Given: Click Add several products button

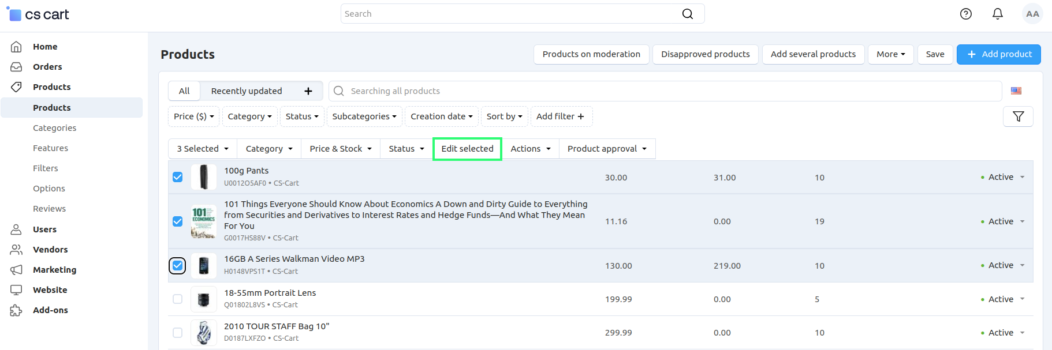Looking at the screenshot, I should tap(814, 54).
